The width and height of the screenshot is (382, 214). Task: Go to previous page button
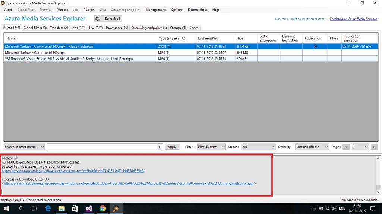tap(346, 147)
